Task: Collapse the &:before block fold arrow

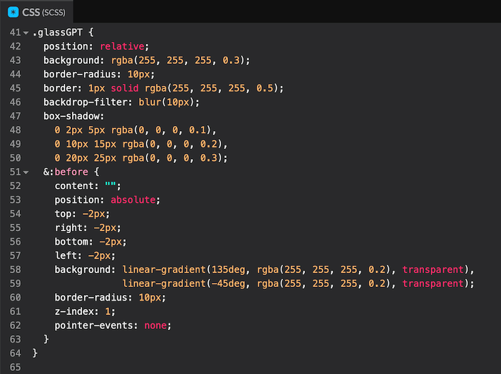Action: point(26,172)
